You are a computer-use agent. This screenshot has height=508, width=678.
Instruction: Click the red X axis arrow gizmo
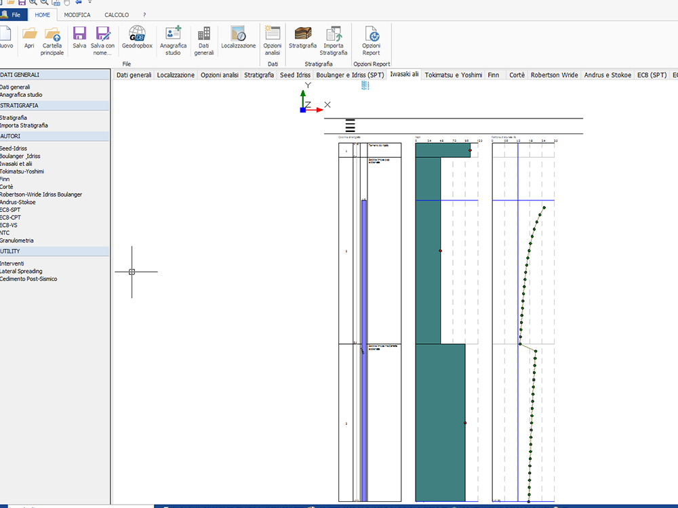point(316,110)
